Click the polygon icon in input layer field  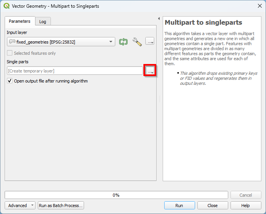(x=12, y=42)
